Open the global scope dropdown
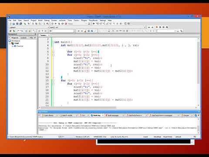Screen dimensions: 209x157 (x=48, y=27)
